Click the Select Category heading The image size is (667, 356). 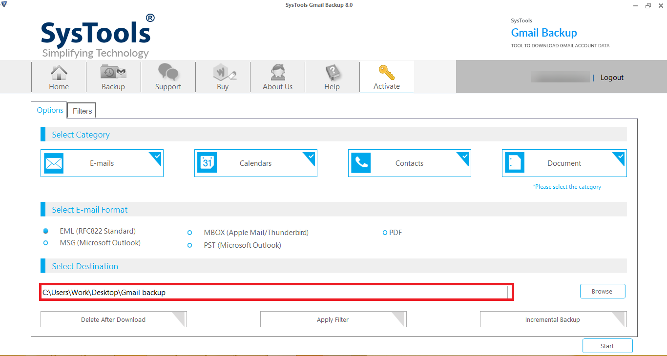81,135
